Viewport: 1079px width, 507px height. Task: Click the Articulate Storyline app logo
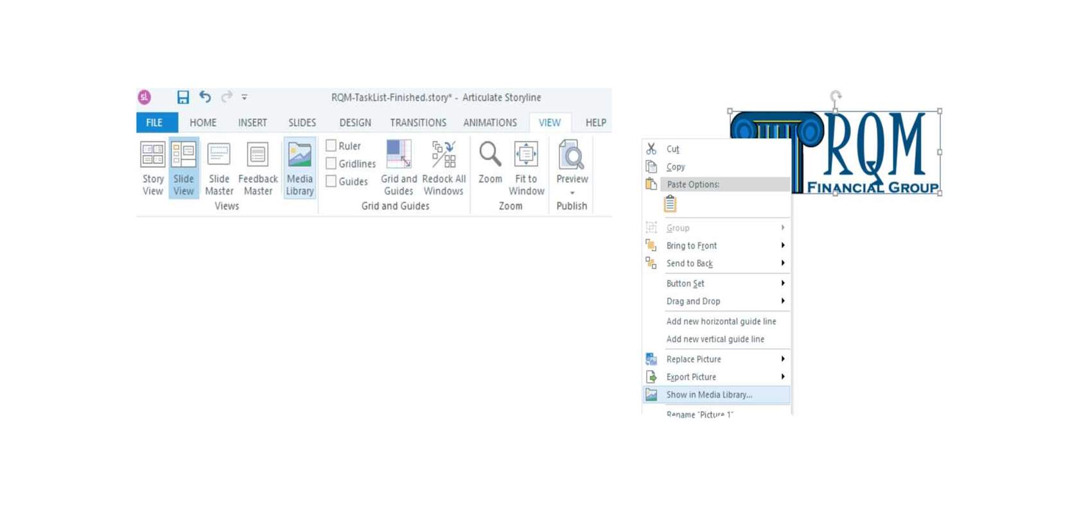[x=145, y=97]
